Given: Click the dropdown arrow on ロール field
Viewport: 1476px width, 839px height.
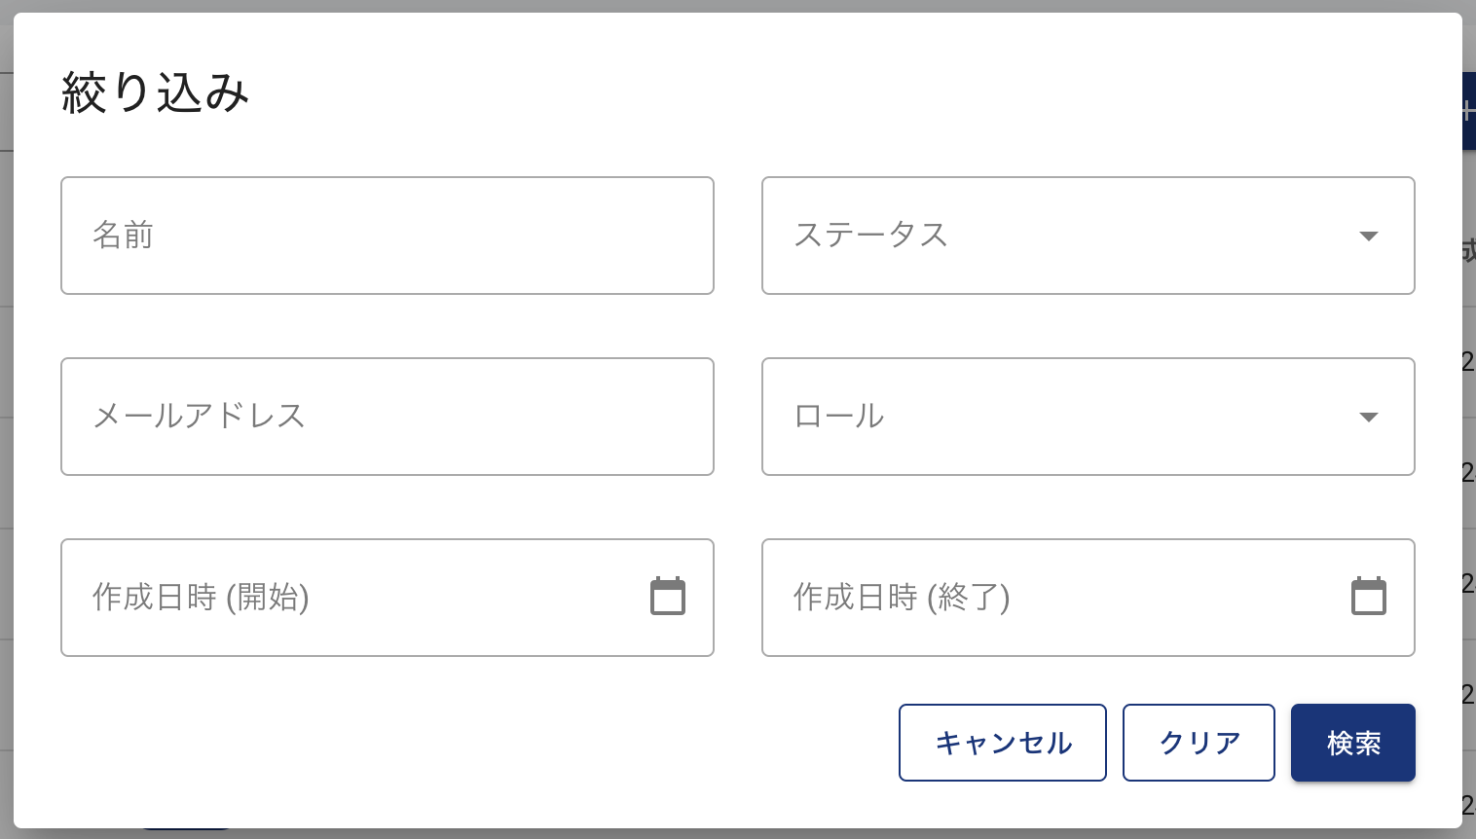Looking at the screenshot, I should pyautogui.click(x=1369, y=417).
